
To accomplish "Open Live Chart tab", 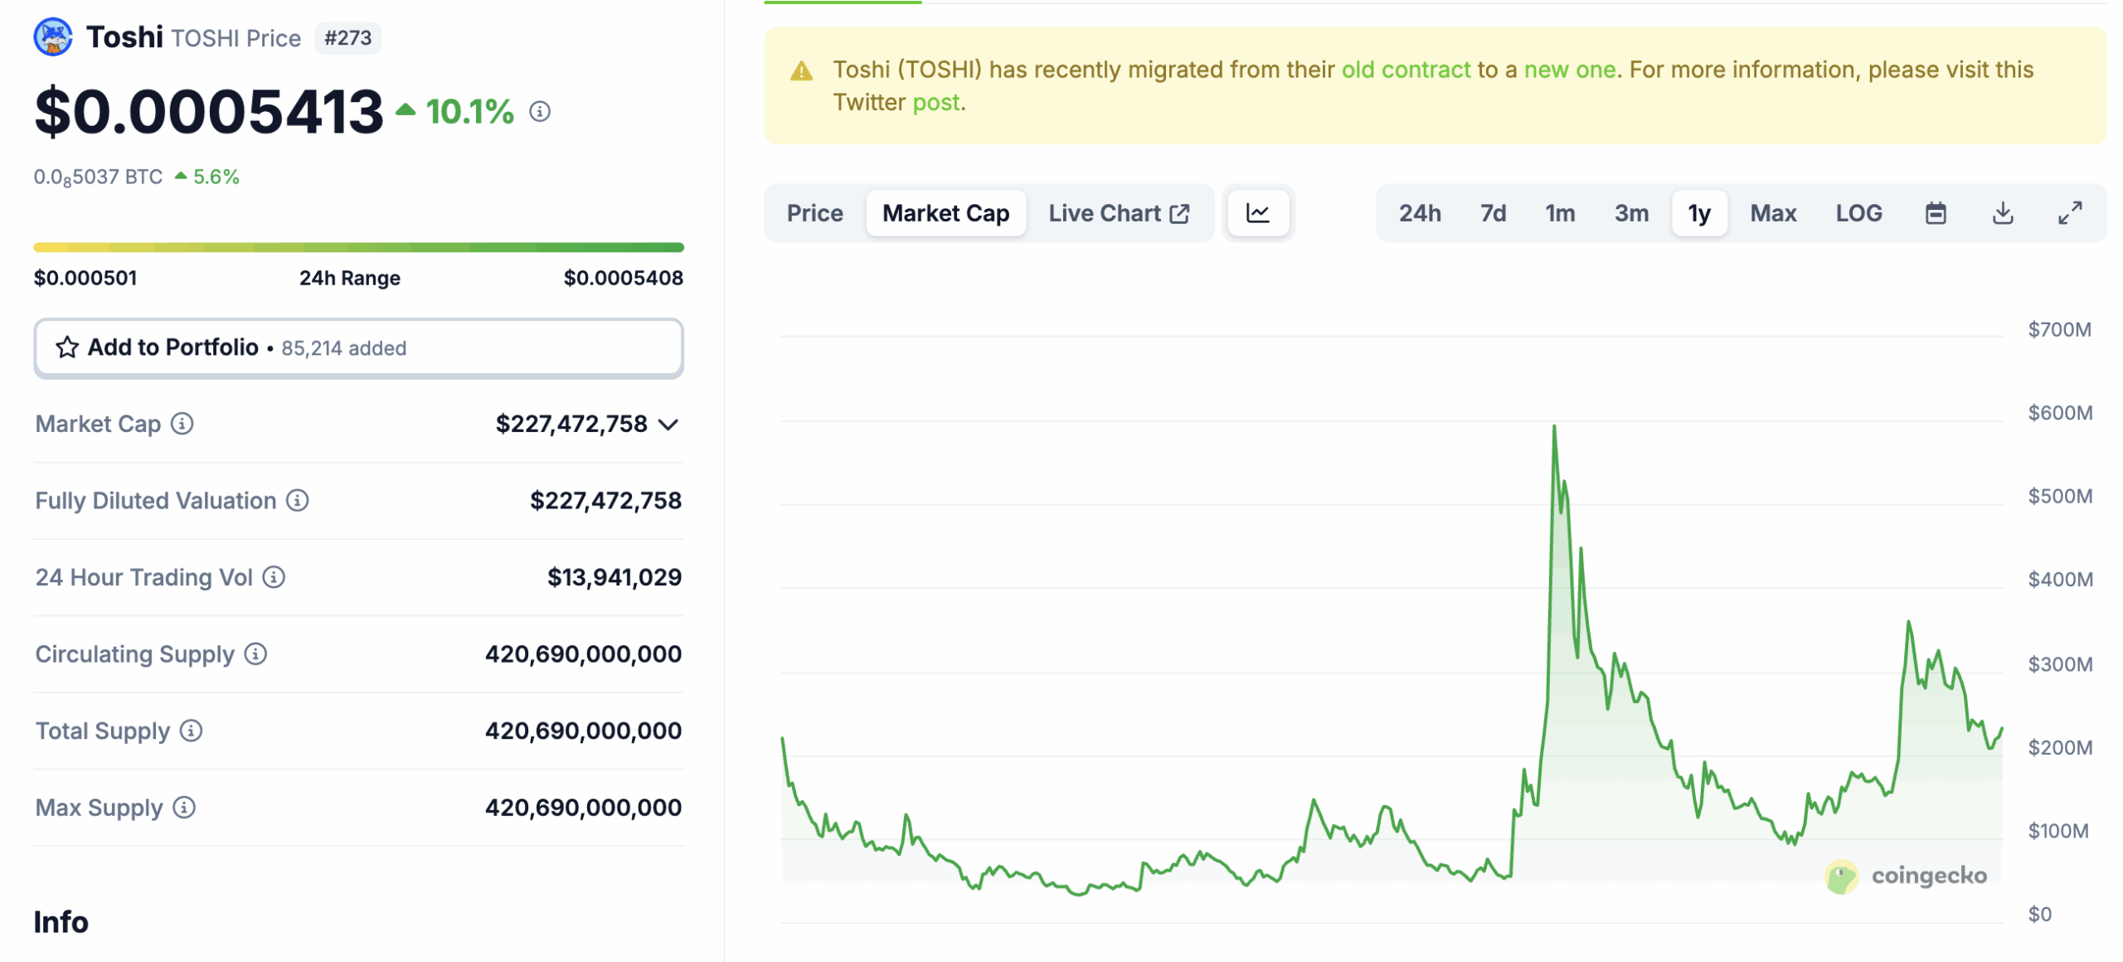I will coord(1119,213).
